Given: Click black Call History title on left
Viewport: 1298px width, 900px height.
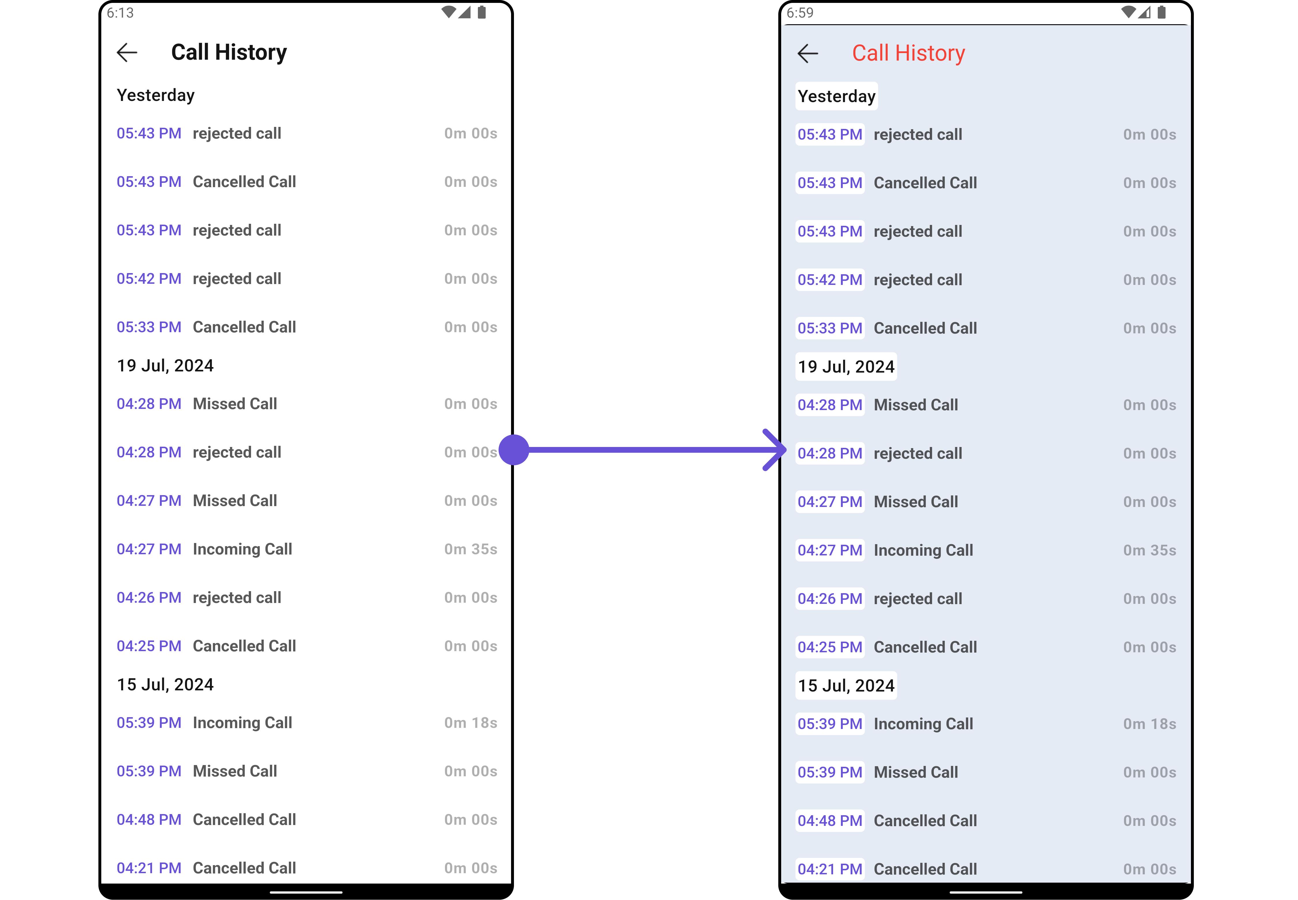Looking at the screenshot, I should (229, 52).
